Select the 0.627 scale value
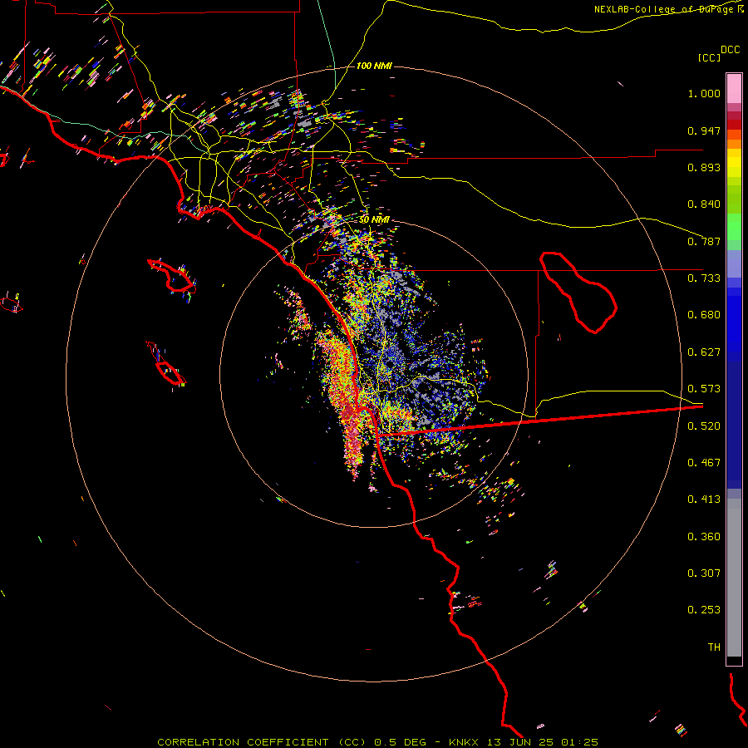748x748 pixels. (704, 352)
